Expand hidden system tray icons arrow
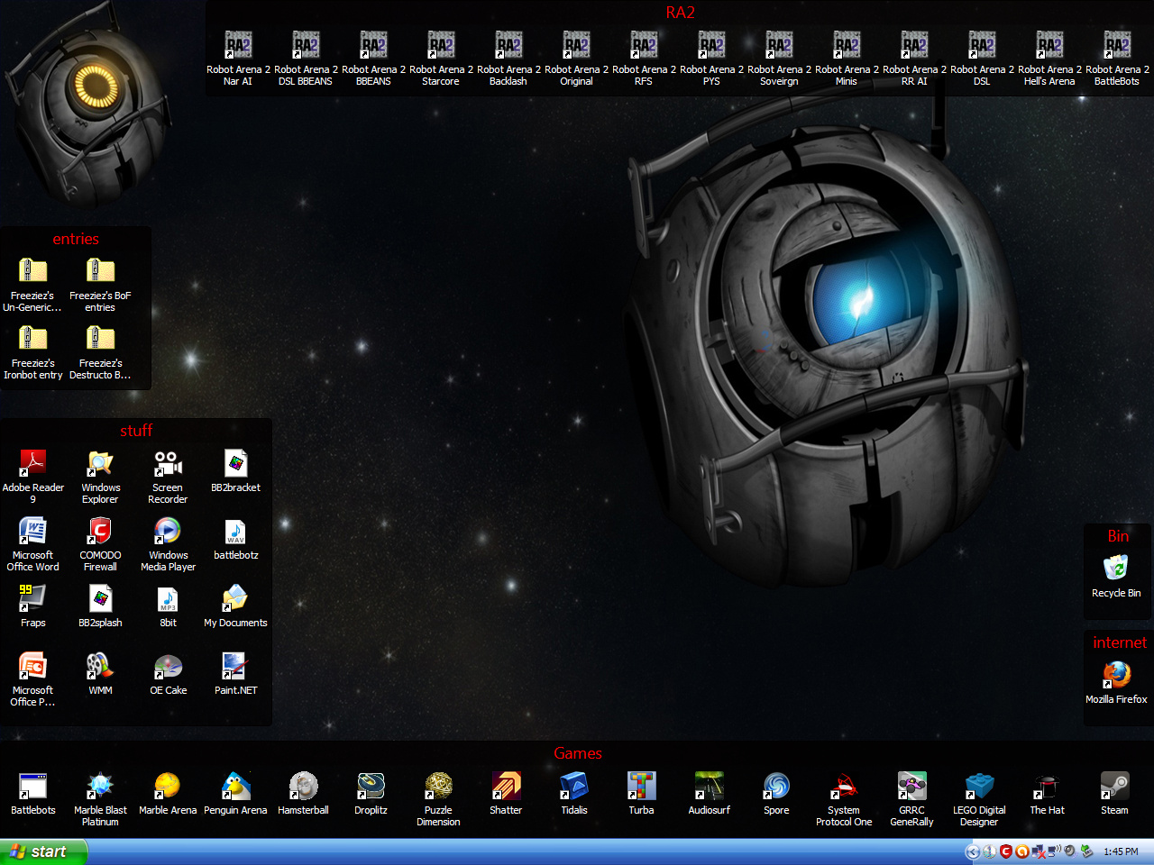Viewport: 1154px width, 865px height. (972, 851)
